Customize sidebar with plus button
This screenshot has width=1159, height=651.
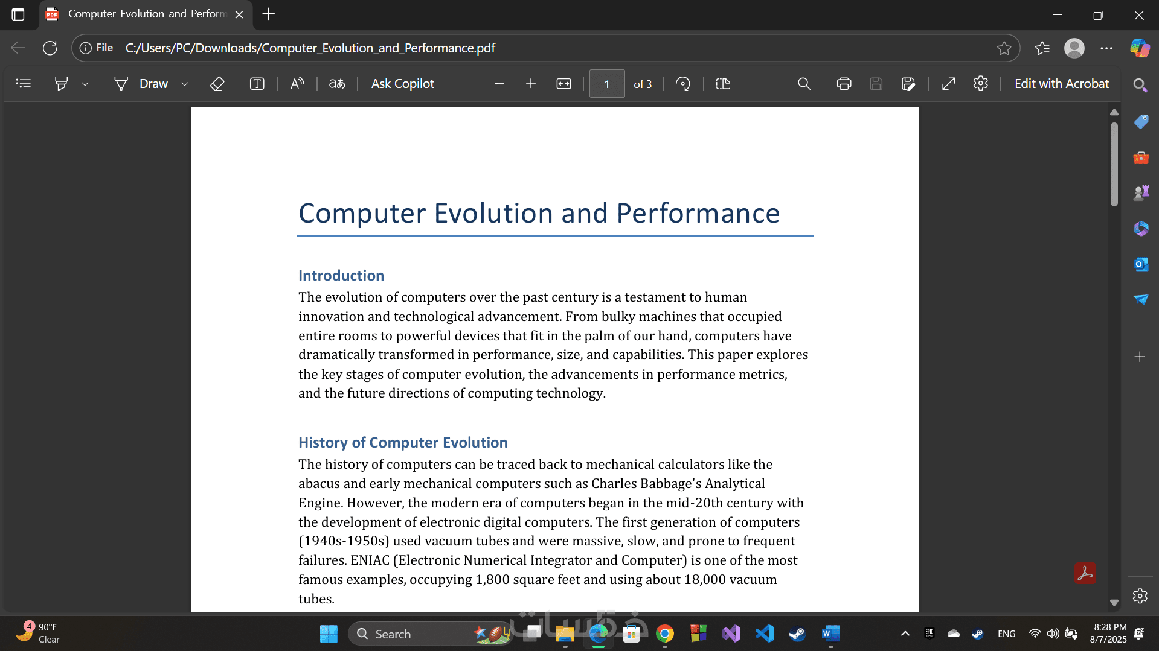click(x=1140, y=357)
